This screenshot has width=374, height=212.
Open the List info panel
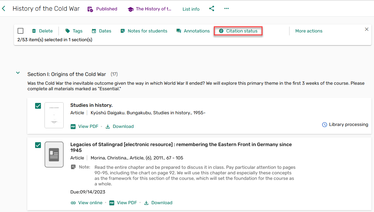click(191, 9)
